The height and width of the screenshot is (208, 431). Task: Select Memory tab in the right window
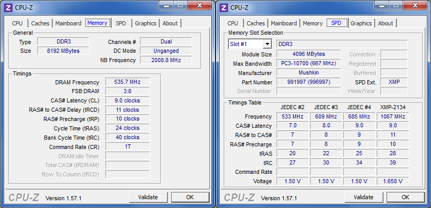tap(313, 23)
